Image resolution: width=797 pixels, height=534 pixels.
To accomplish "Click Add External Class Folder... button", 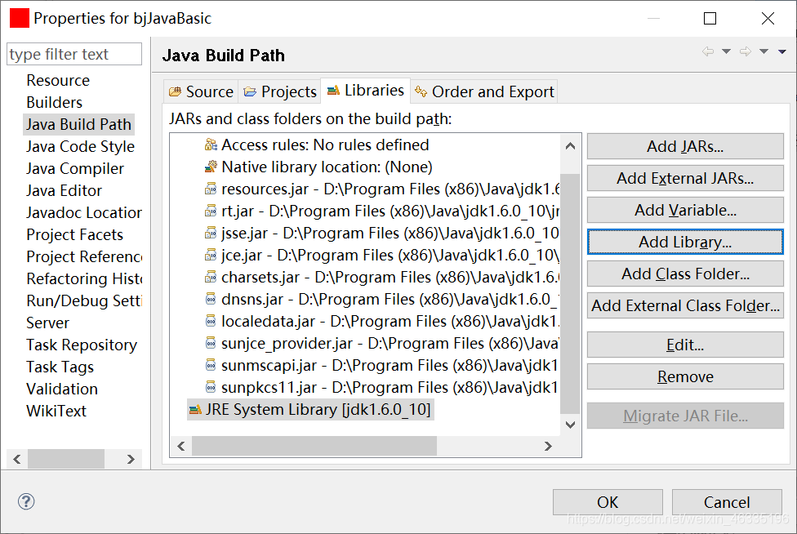I will pos(685,305).
